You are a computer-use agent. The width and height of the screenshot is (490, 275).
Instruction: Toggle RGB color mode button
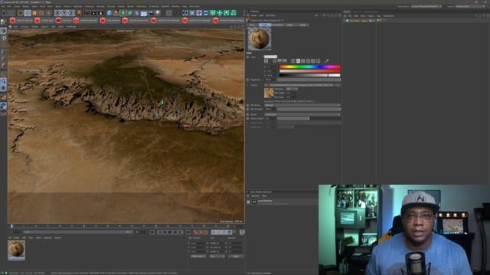pos(293,61)
